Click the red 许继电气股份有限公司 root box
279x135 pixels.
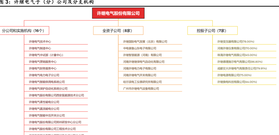[x=118, y=13]
